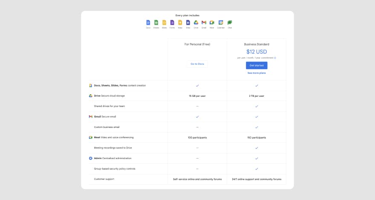The width and height of the screenshot is (375, 200).
Task: Click 24/7 online support and community forums text
Action: (x=257, y=179)
